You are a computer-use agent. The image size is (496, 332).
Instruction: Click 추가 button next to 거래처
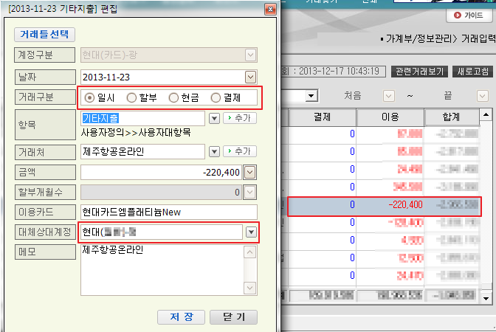coord(240,151)
